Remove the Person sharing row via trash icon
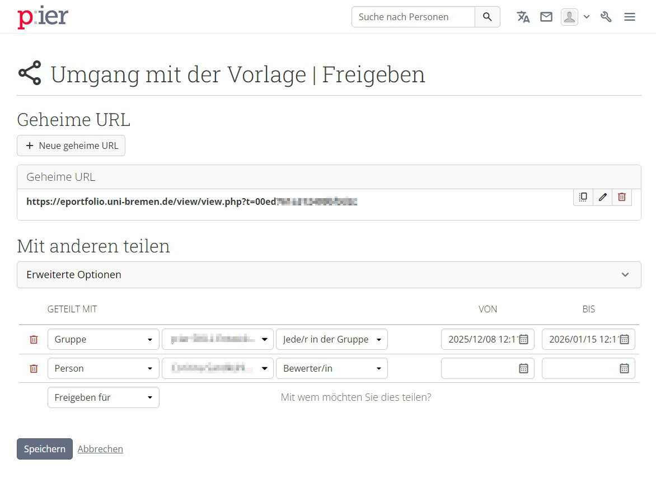This screenshot has width=656, height=492. click(x=34, y=368)
